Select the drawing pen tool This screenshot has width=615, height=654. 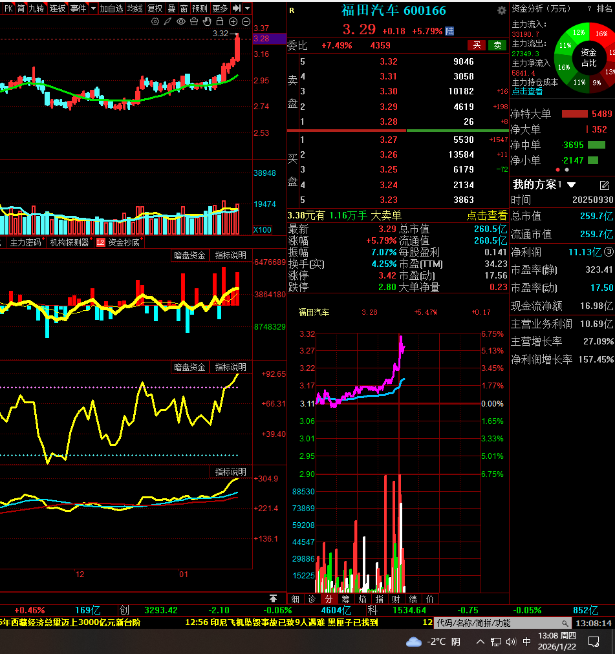[168, 22]
